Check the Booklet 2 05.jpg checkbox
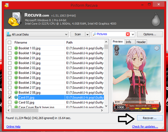 click(x=9, y=78)
